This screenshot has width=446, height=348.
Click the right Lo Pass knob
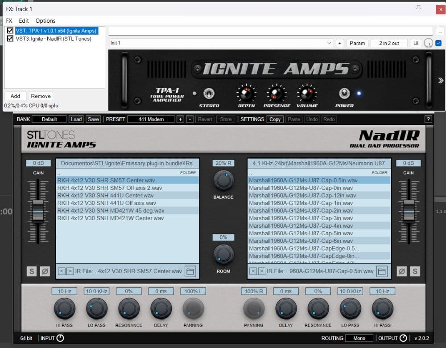pyautogui.click(x=350, y=309)
